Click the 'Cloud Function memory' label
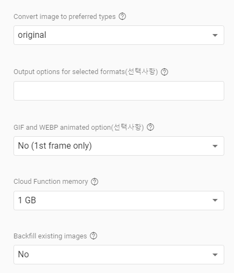 (x=51, y=182)
